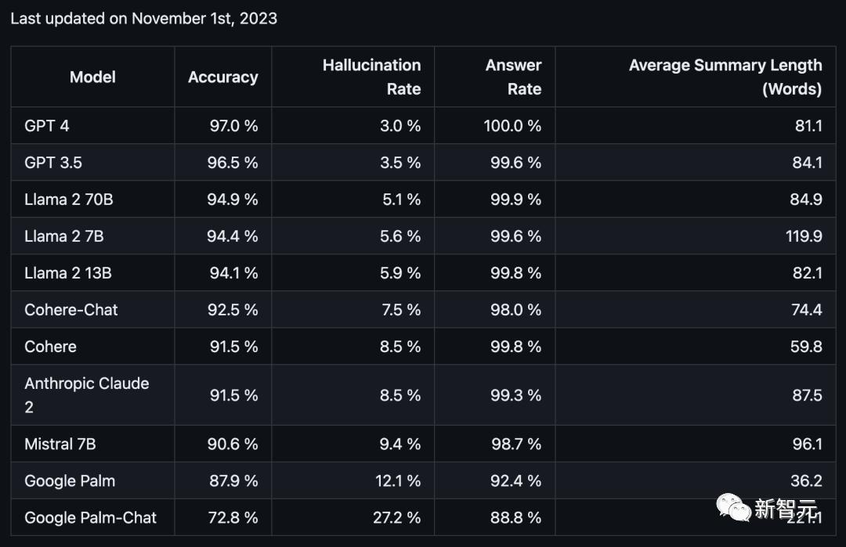Click the Answer Rate column header
This screenshot has height=547, width=846.
pyautogui.click(x=513, y=77)
